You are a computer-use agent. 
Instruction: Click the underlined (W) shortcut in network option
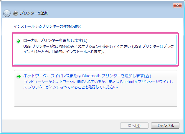pos(148,76)
